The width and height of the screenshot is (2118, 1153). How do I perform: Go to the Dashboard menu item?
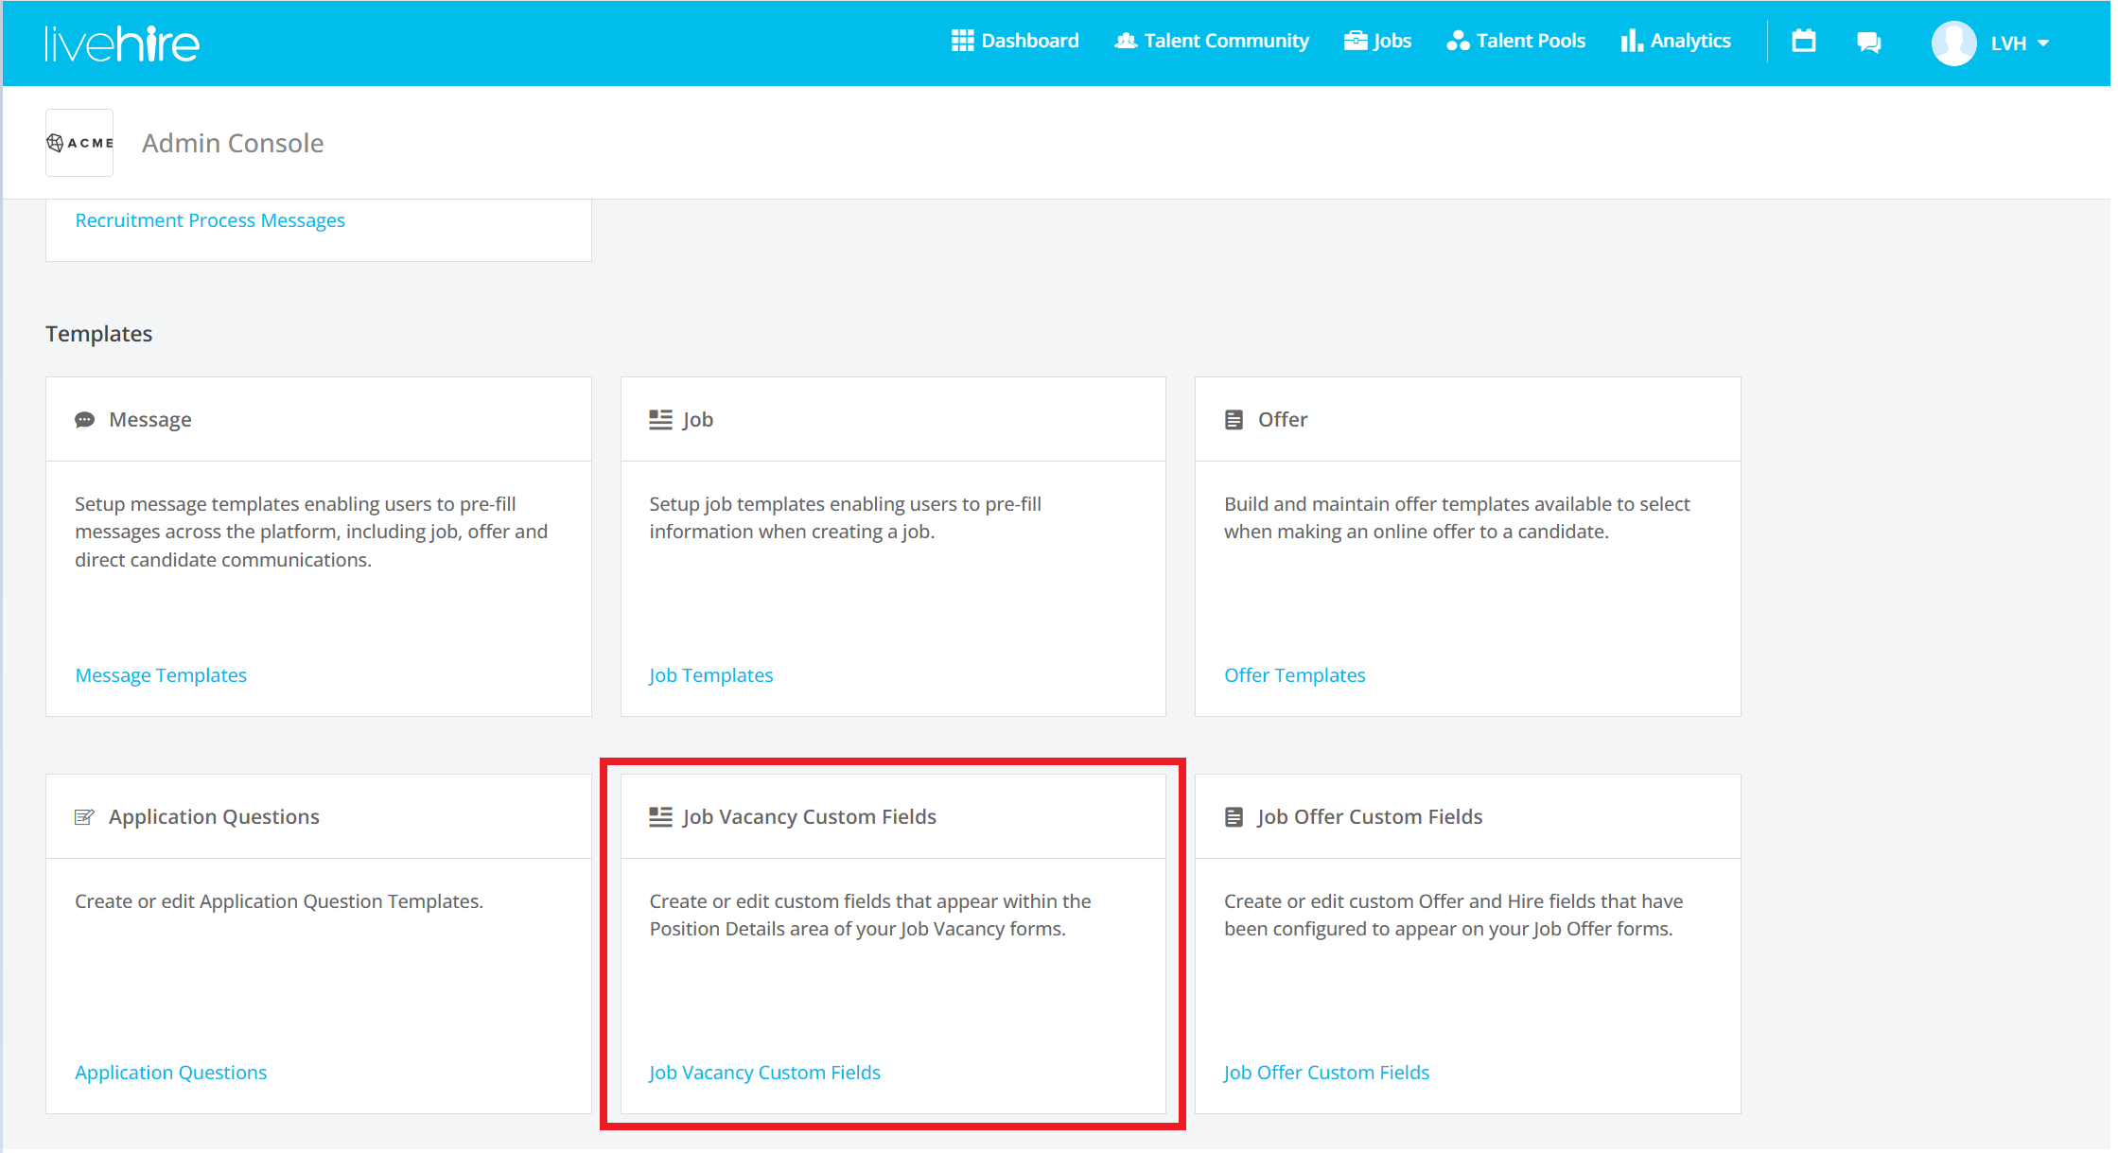pyautogui.click(x=1015, y=41)
